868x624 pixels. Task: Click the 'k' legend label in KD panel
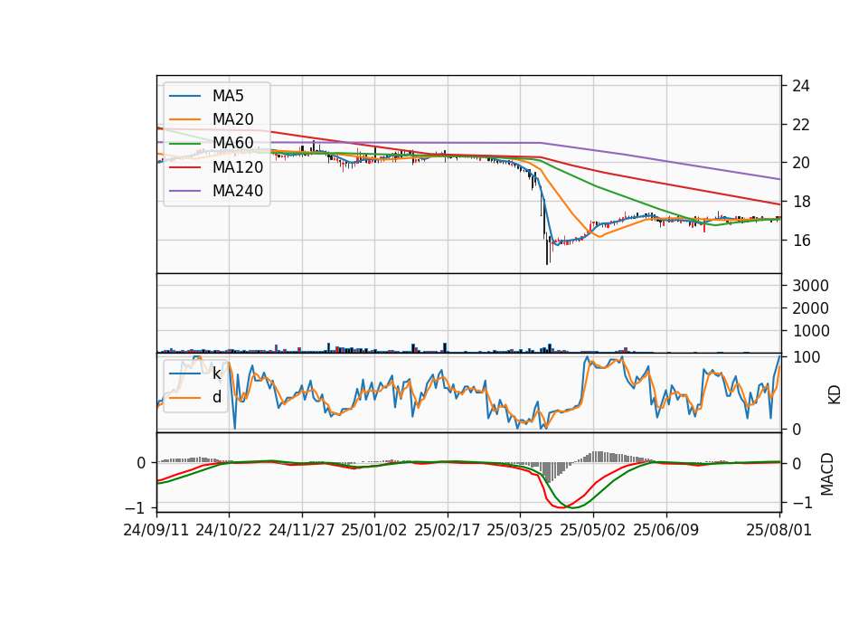[x=216, y=373]
